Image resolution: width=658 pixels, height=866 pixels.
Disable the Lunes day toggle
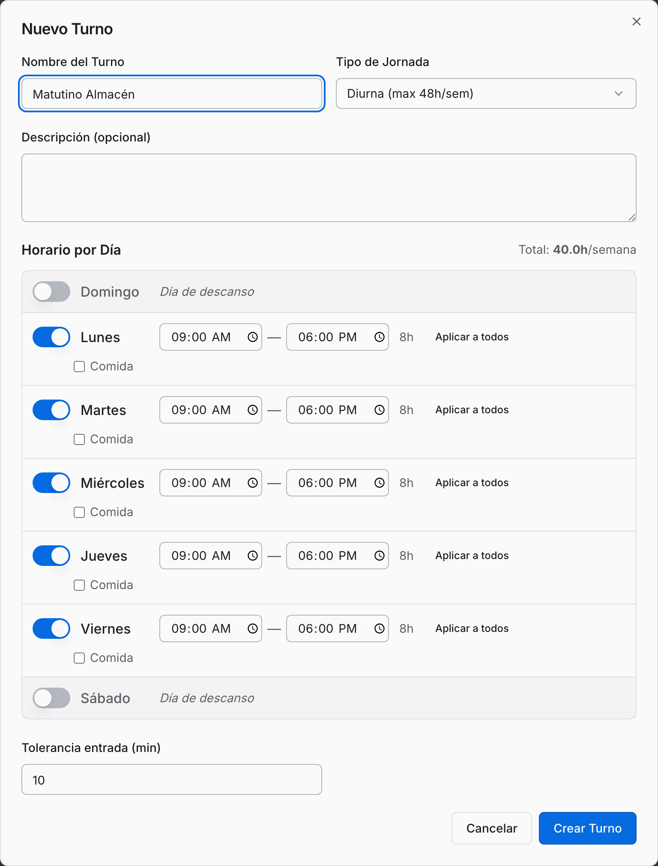51,337
